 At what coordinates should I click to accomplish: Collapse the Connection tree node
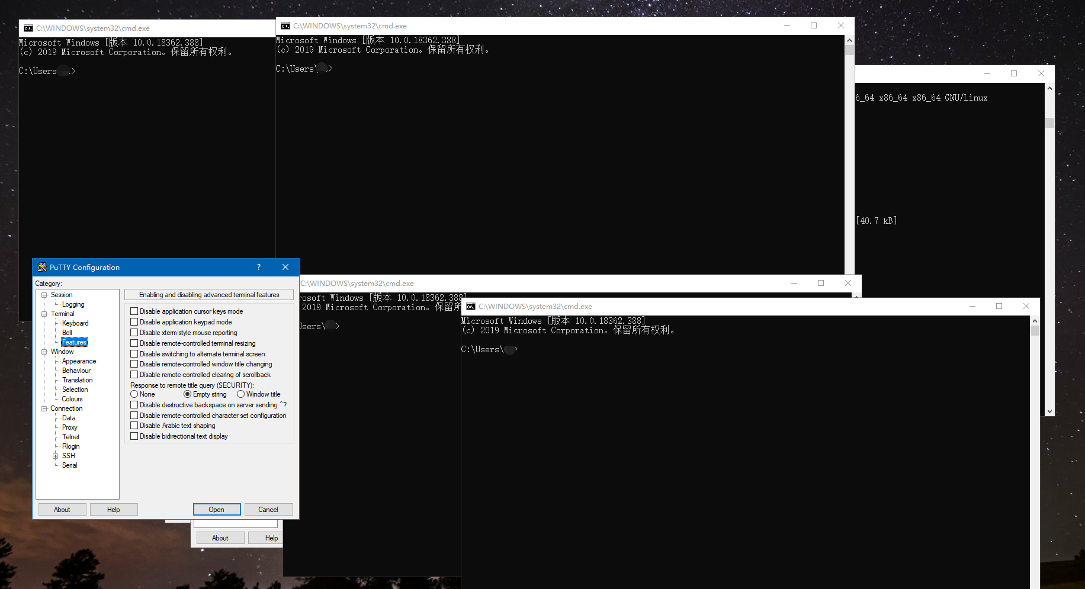pyautogui.click(x=44, y=408)
